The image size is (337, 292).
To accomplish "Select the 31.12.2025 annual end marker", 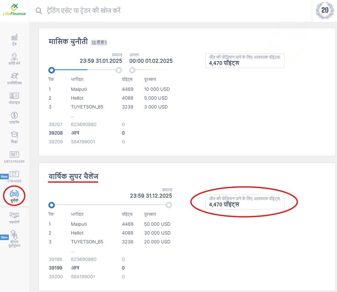I will [x=169, y=205].
